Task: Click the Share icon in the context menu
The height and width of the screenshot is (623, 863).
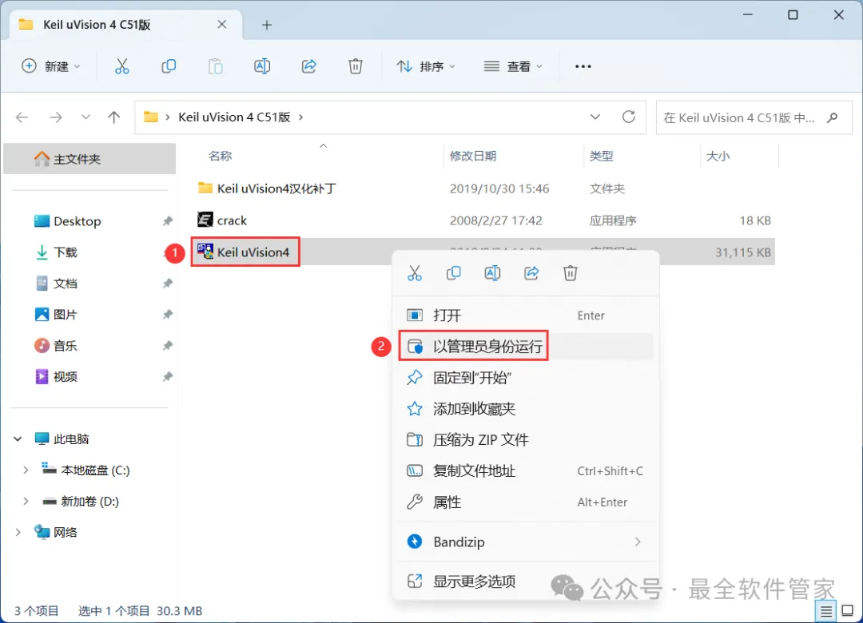Action: coord(531,273)
